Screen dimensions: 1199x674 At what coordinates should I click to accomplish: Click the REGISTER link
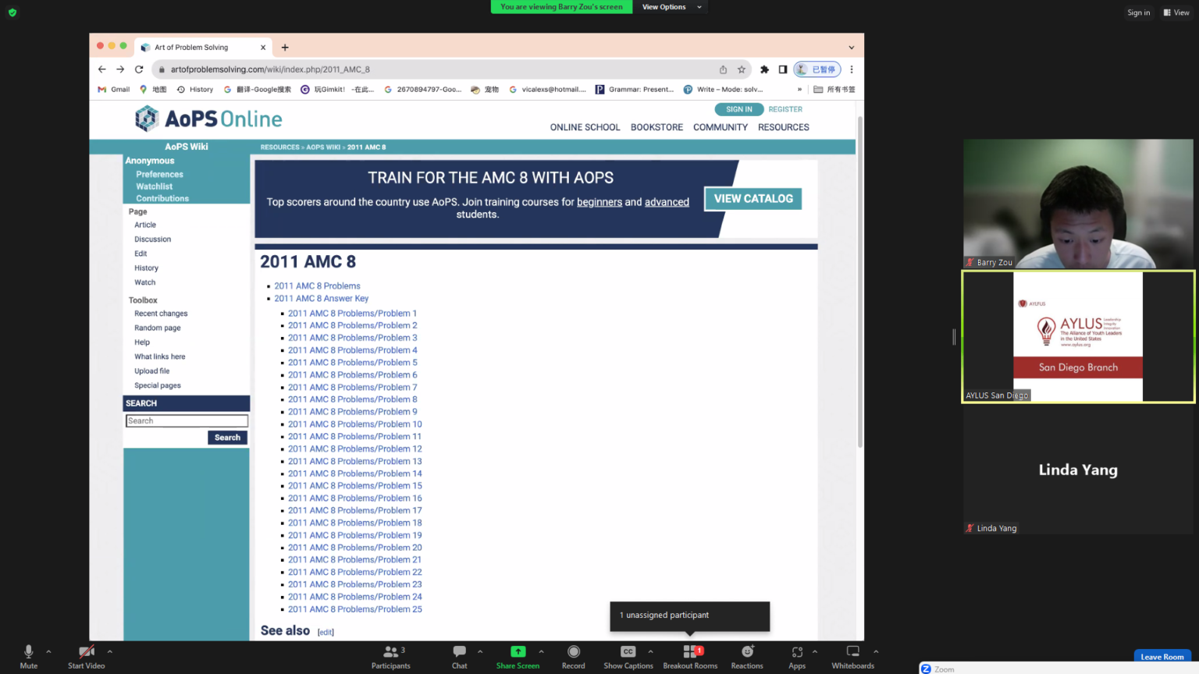pos(785,109)
